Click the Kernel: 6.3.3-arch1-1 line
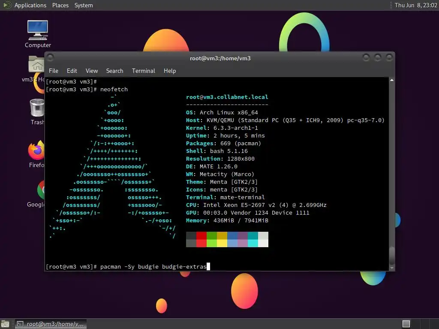The width and height of the screenshot is (439, 329). point(222,128)
